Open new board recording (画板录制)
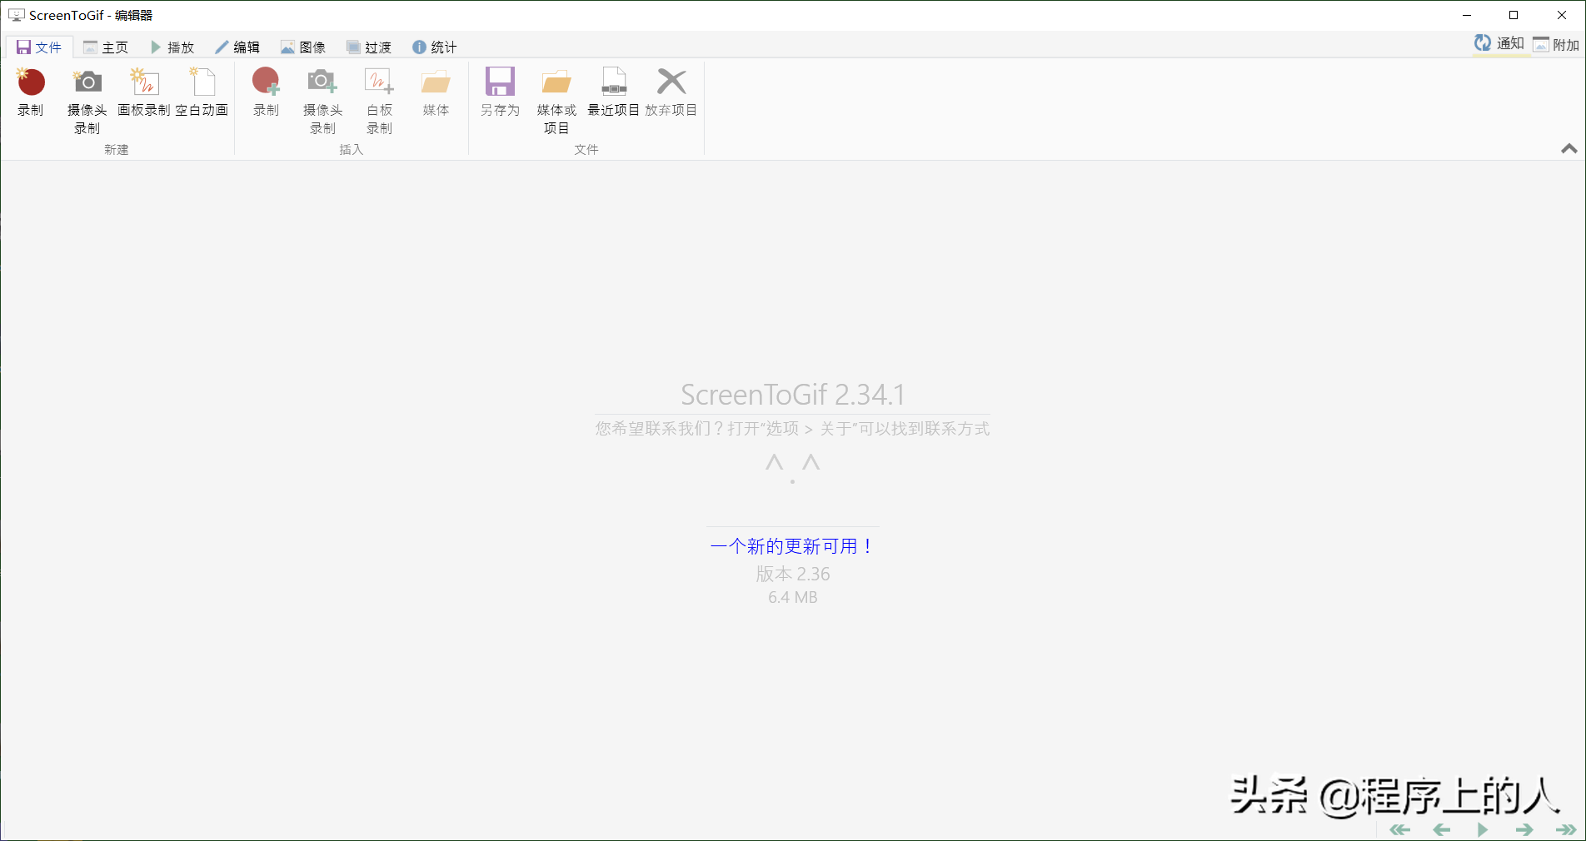The image size is (1586, 841). point(144,93)
